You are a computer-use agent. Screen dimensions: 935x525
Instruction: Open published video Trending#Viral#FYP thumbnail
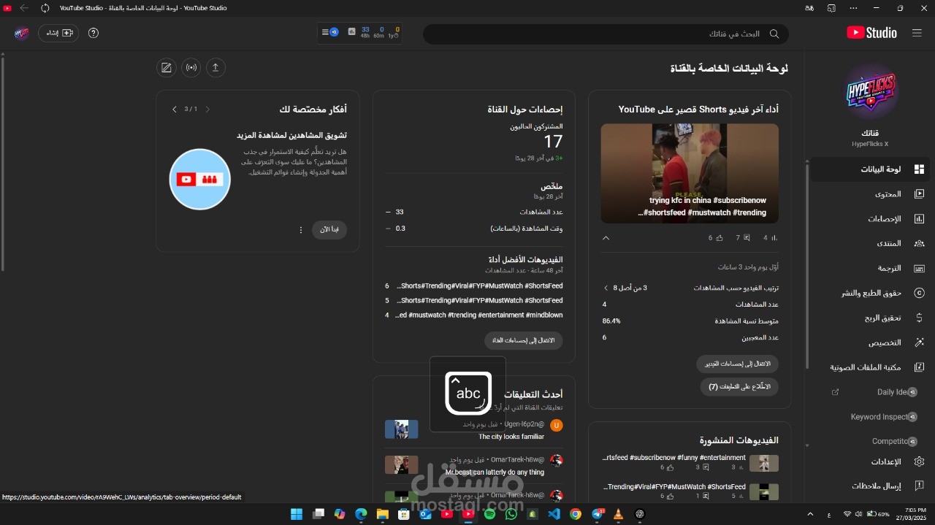pyautogui.click(x=764, y=491)
